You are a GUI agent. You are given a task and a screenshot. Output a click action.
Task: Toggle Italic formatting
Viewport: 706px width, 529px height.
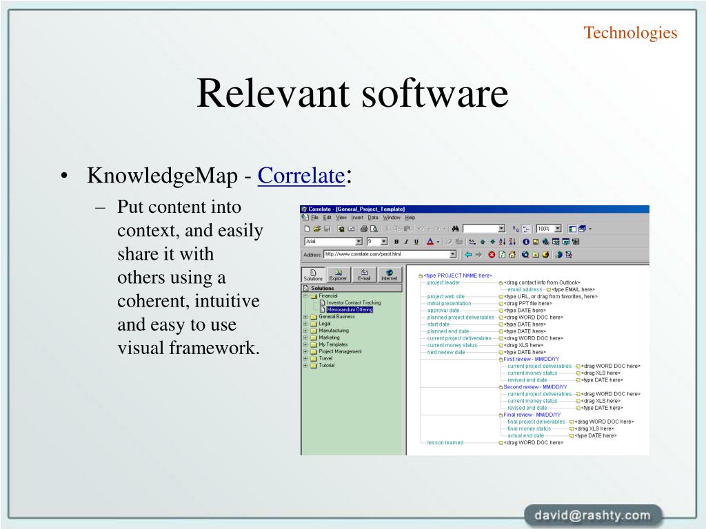(406, 242)
